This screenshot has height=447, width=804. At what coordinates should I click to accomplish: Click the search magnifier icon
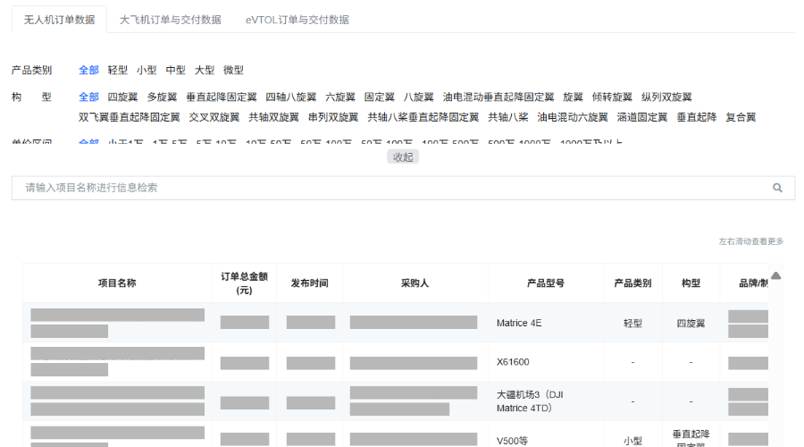pyautogui.click(x=777, y=188)
